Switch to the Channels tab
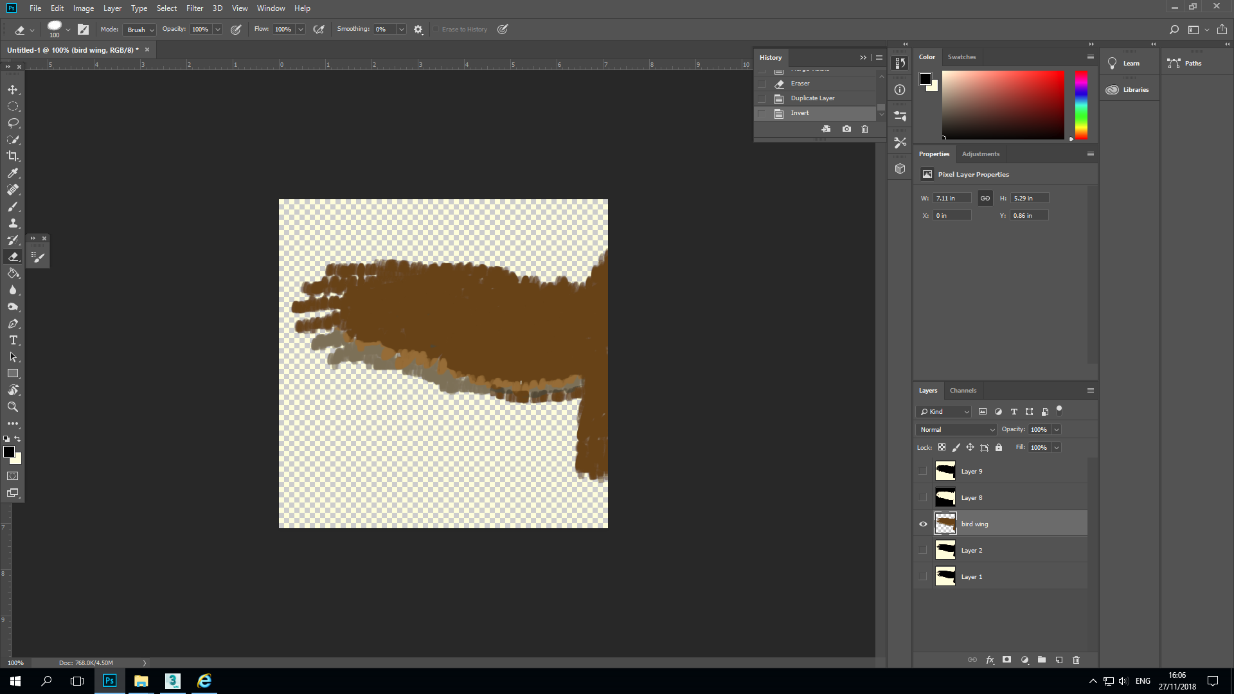The width and height of the screenshot is (1234, 694). pos(963,390)
